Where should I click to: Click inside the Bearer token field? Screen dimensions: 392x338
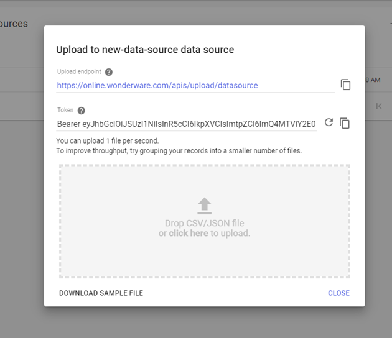click(186, 124)
